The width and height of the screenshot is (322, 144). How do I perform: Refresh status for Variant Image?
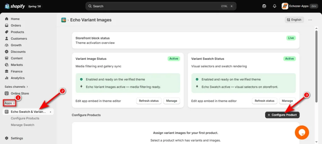(149, 101)
